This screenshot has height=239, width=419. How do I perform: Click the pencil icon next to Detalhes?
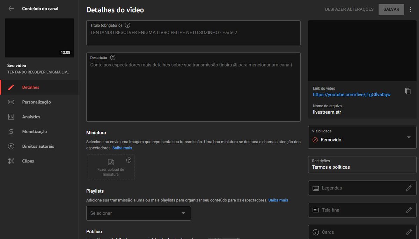[x=11, y=87]
